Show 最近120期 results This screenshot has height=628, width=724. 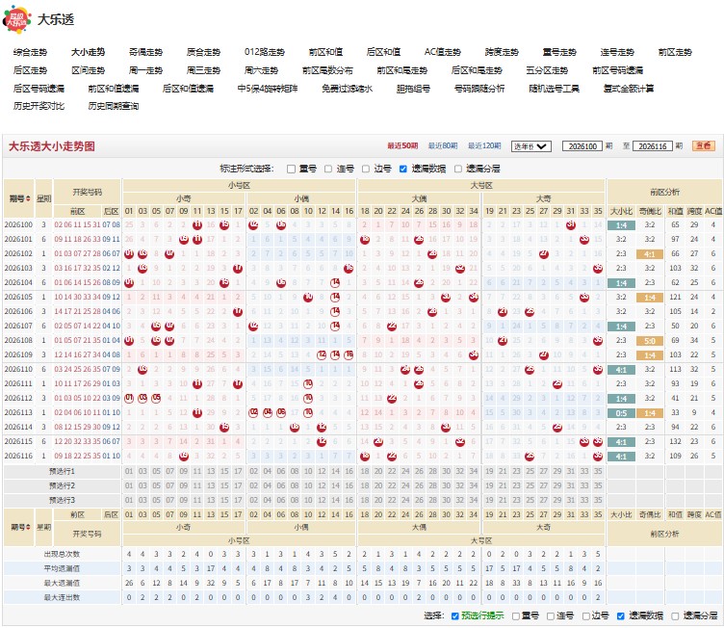(x=484, y=146)
